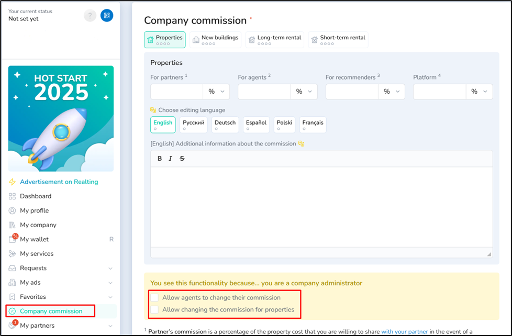Switch to the Short-term rental tab
512x336 pixels.
338,40
